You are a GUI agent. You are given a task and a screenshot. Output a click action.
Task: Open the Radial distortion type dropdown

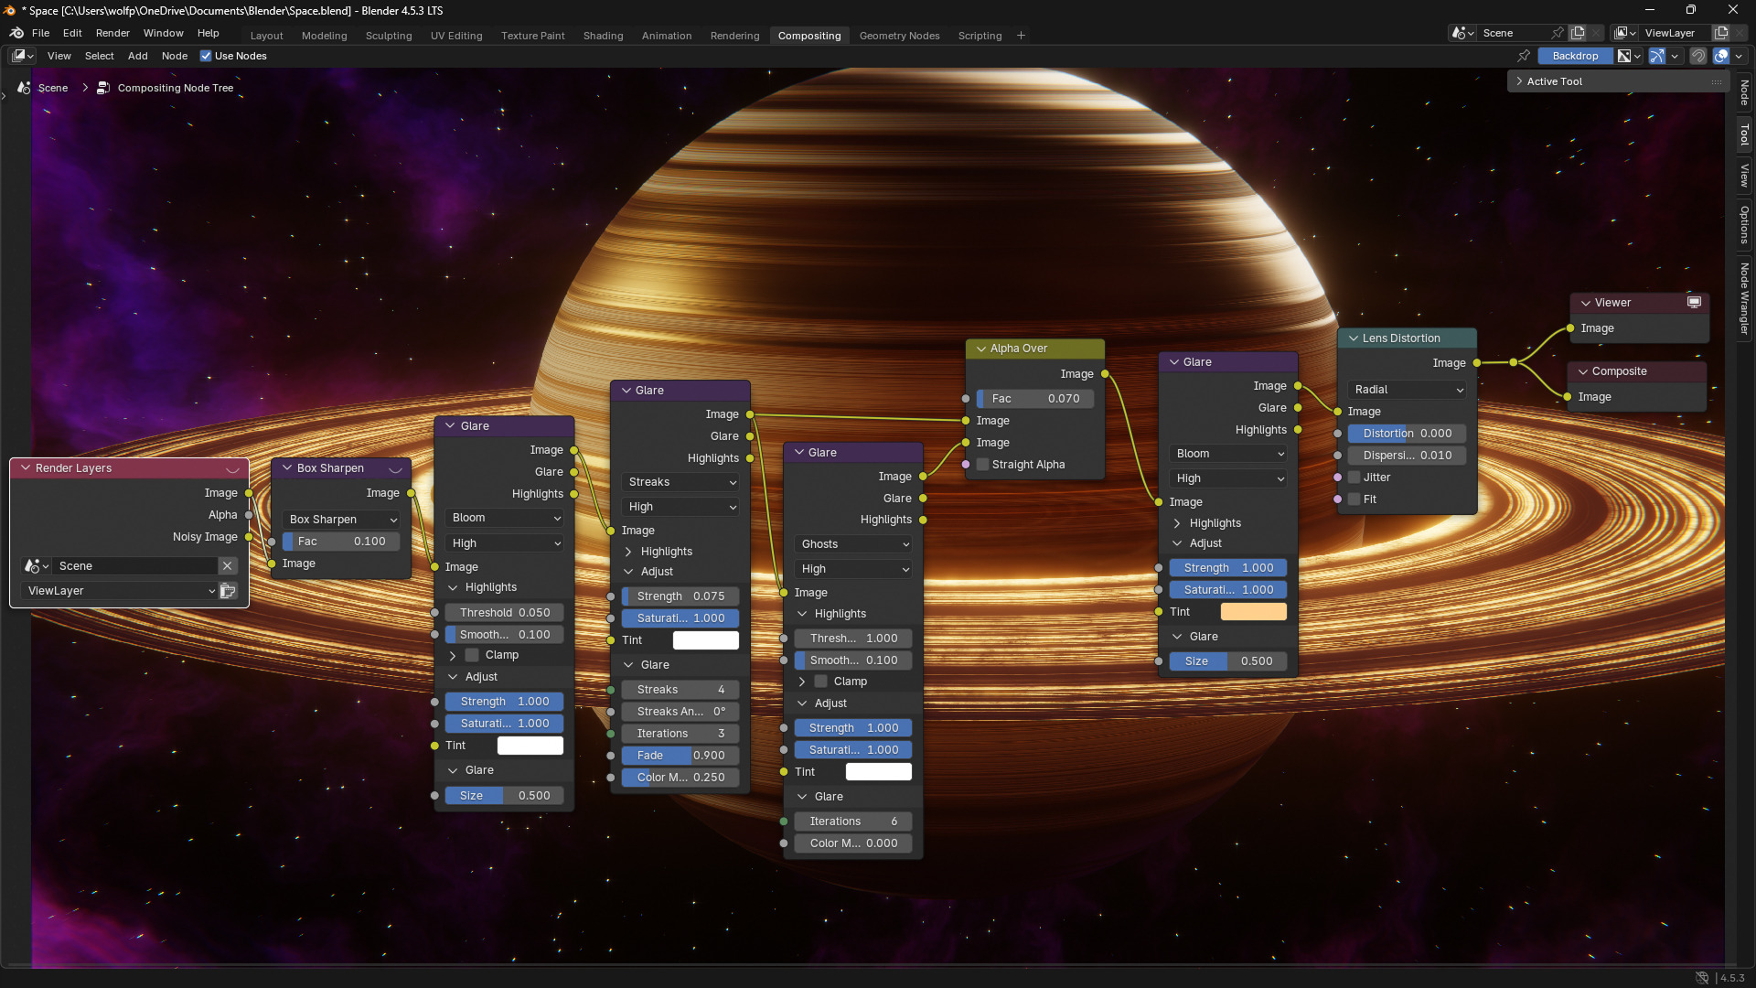1408,390
